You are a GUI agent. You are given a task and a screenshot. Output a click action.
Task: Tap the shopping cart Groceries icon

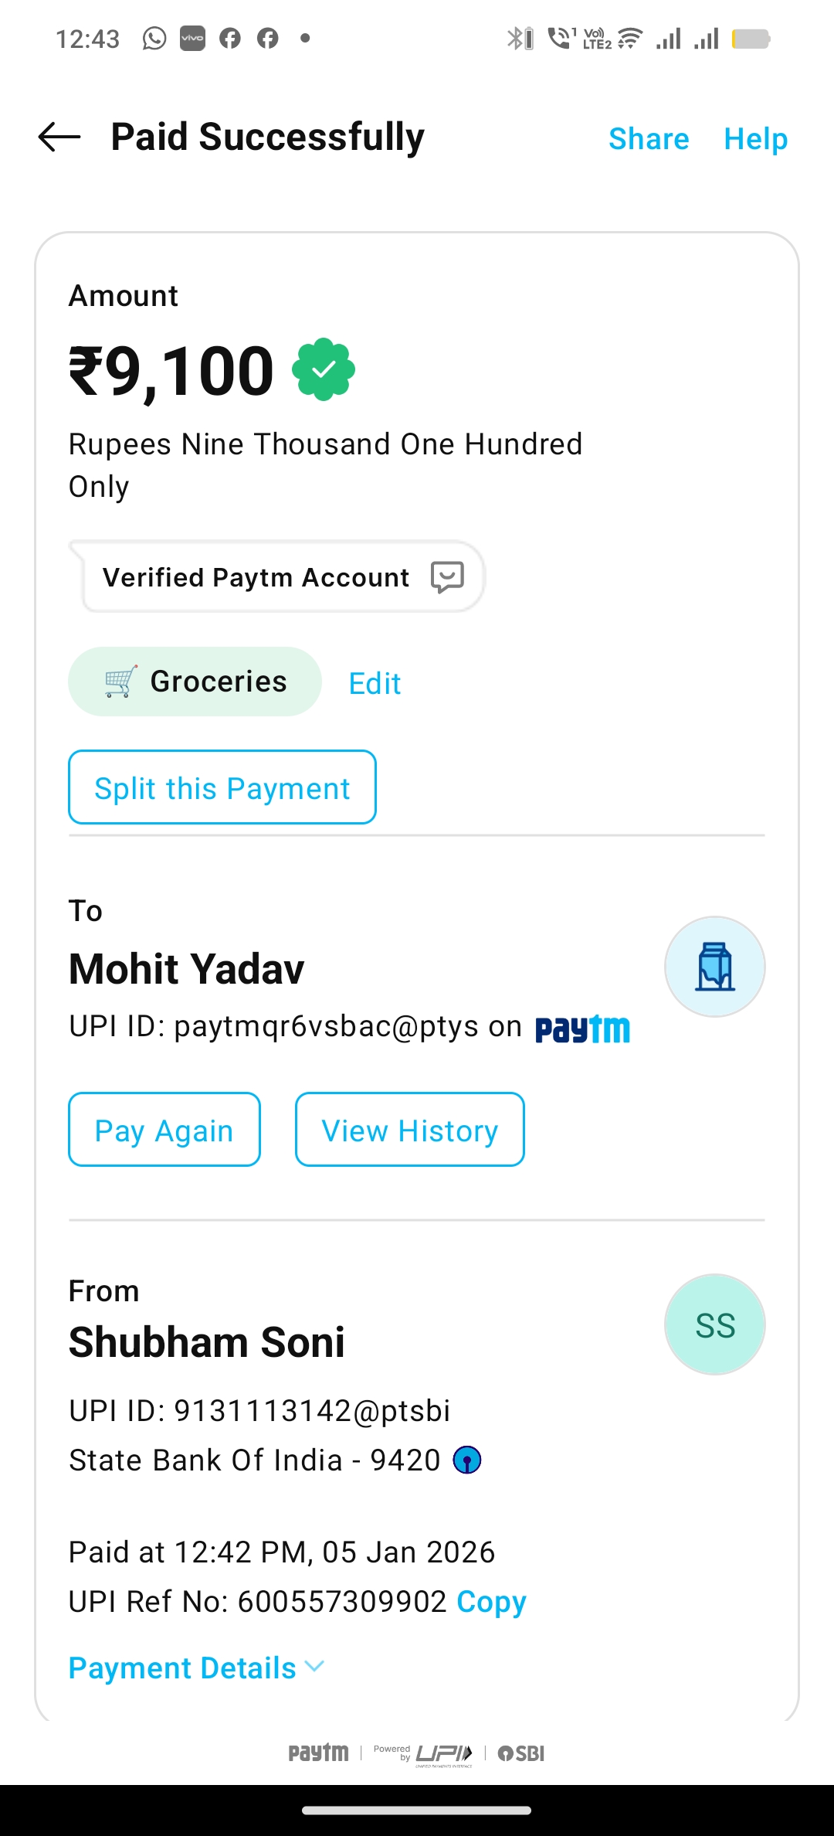121,682
